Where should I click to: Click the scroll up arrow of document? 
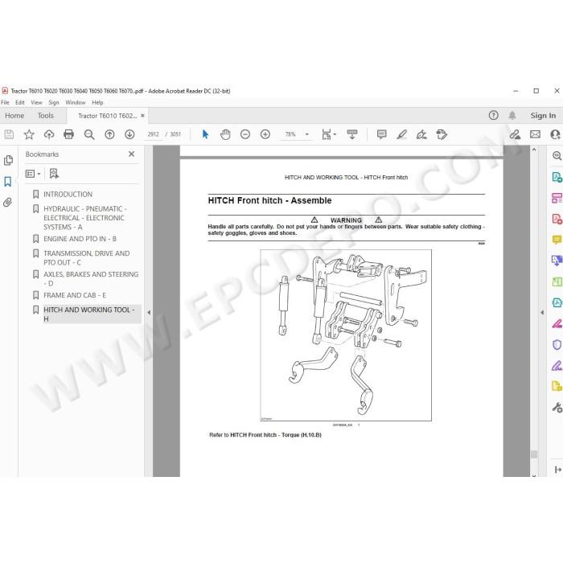tap(534, 150)
